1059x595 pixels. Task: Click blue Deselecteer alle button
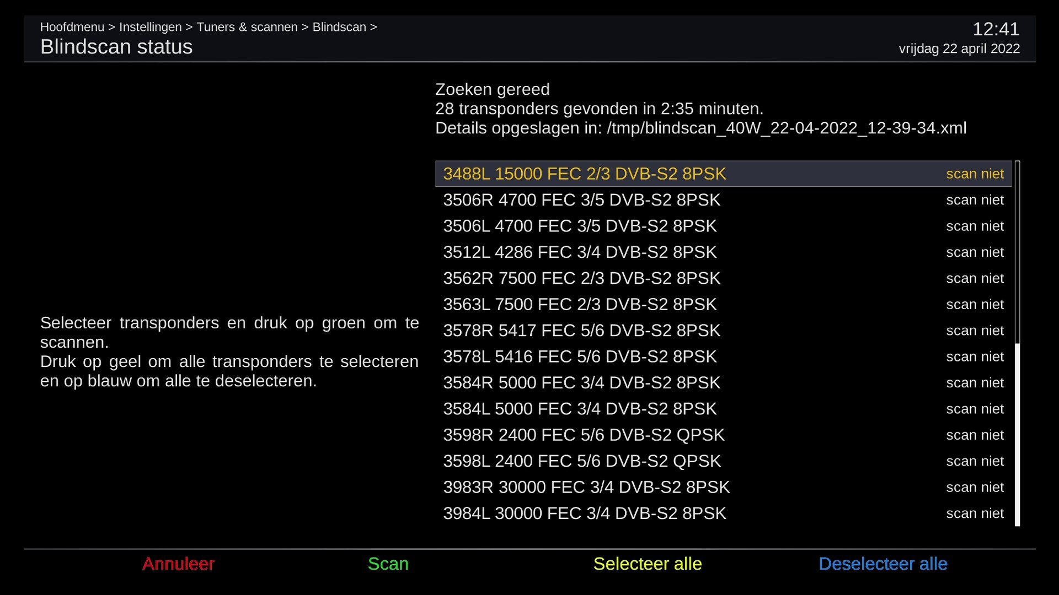tap(882, 564)
